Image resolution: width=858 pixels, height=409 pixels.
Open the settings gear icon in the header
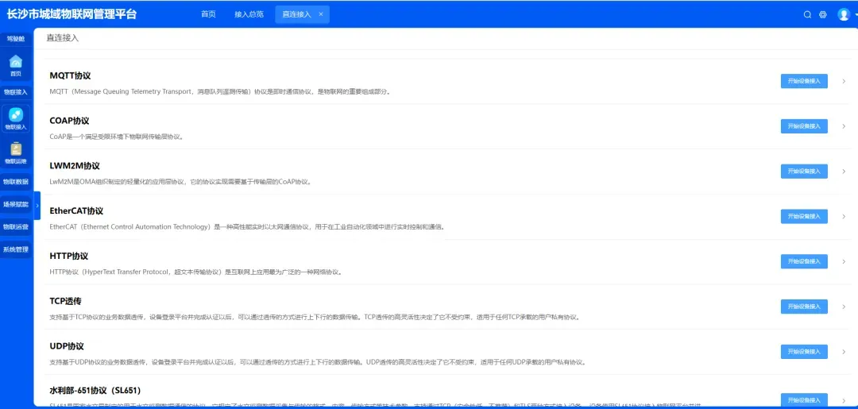coord(822,15)
